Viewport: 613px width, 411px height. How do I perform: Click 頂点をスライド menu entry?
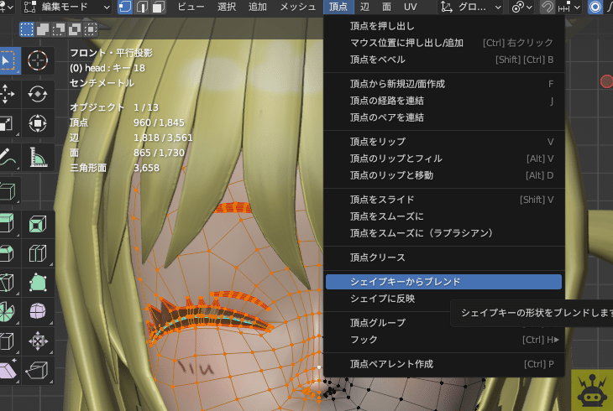443,200
